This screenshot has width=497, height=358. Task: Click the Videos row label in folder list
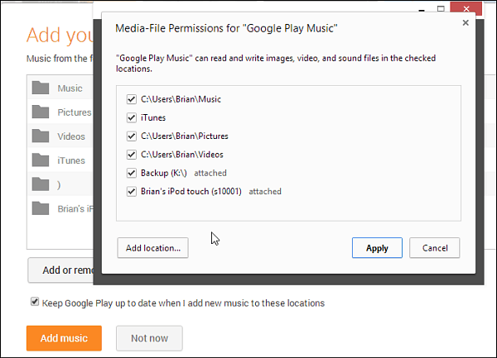[71, 136]
